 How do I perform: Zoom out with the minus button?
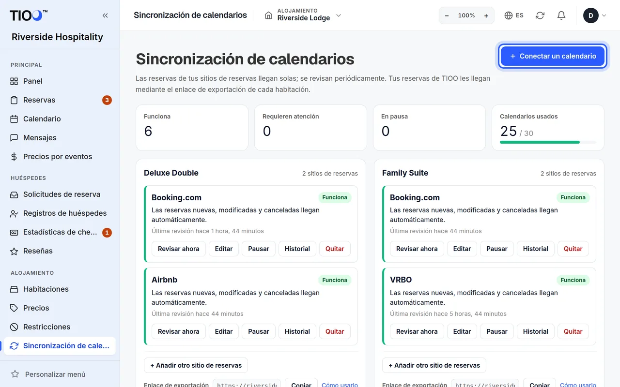(x=447, y=15)
